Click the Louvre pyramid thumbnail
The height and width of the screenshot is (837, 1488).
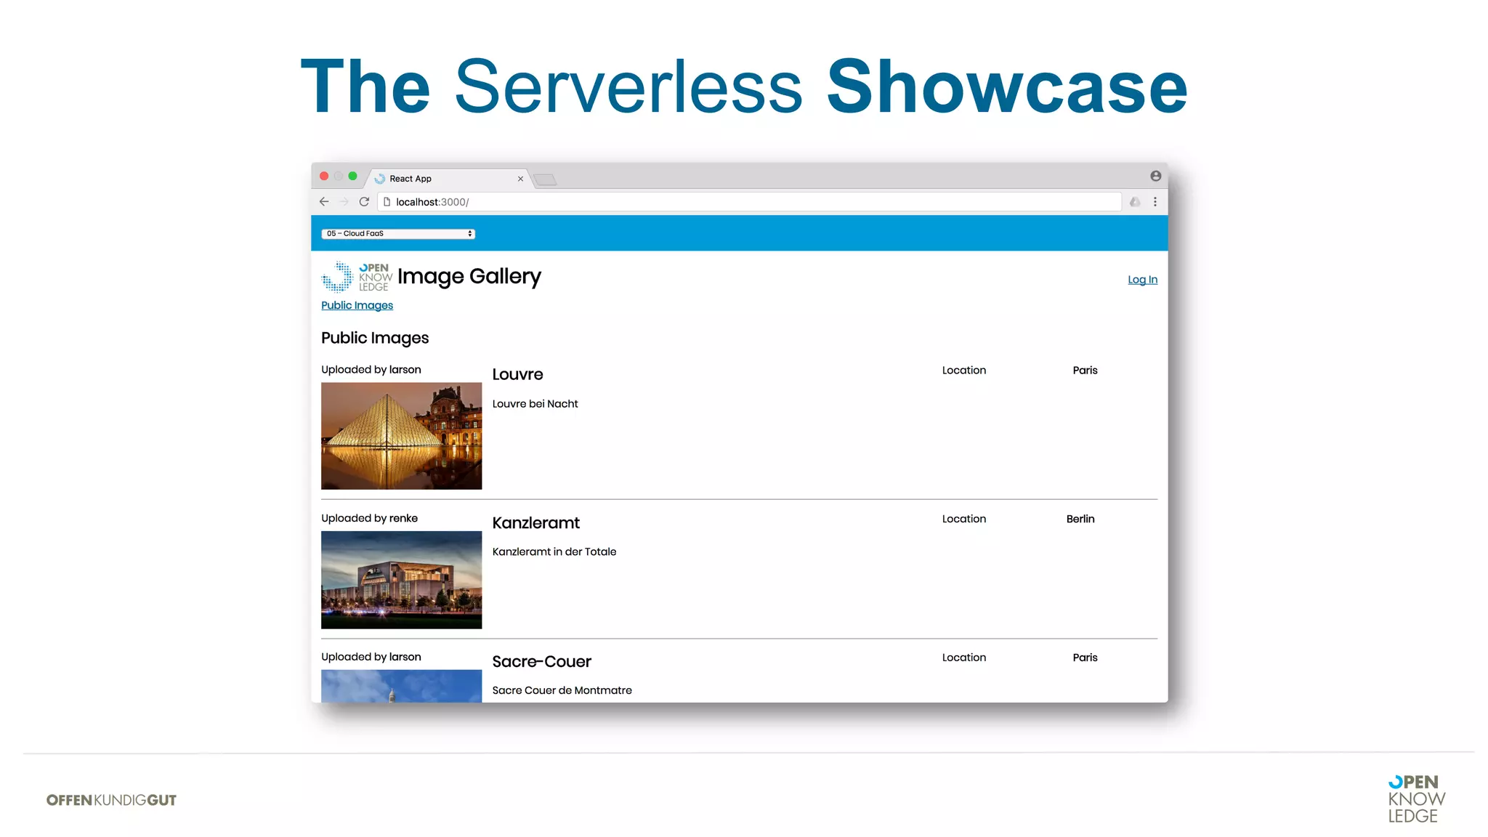click(x=401, y=436)
